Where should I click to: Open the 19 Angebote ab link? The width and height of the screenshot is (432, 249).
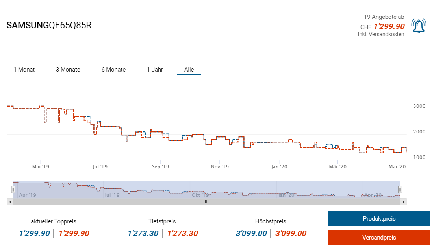tap(384, 17)
